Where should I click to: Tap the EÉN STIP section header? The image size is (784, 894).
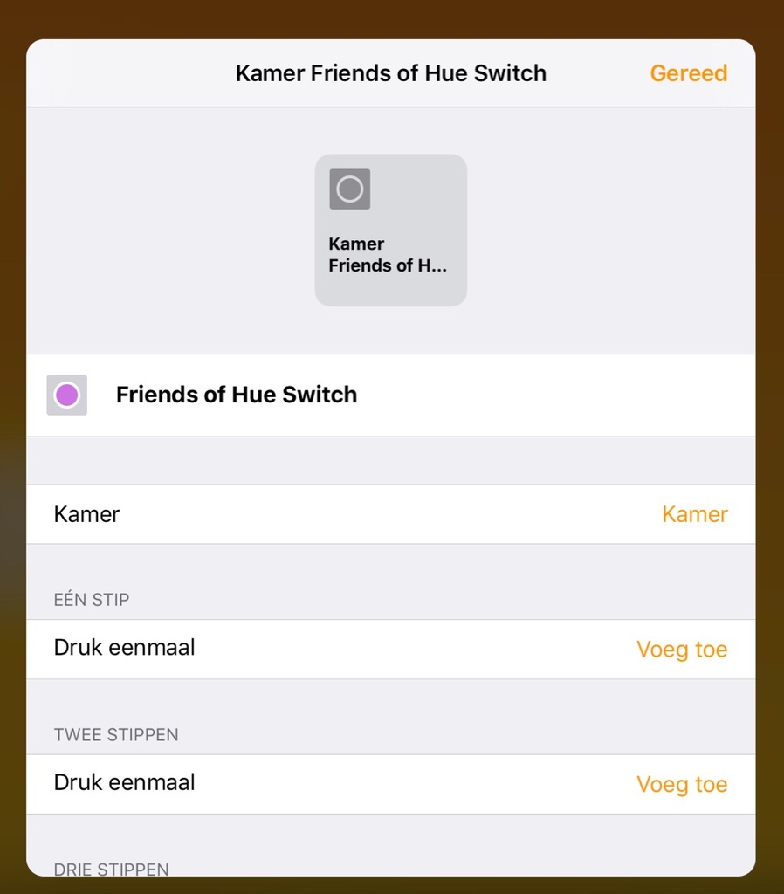coord(92,600)
